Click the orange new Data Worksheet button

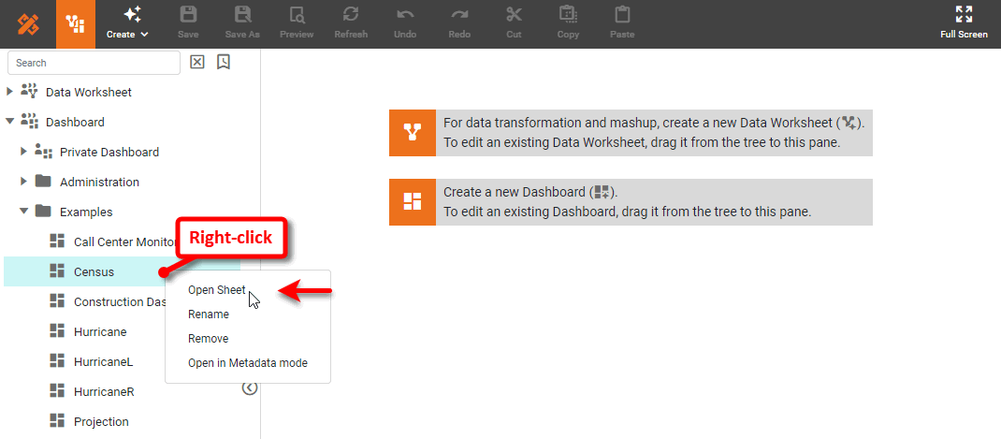pos(412,132)
